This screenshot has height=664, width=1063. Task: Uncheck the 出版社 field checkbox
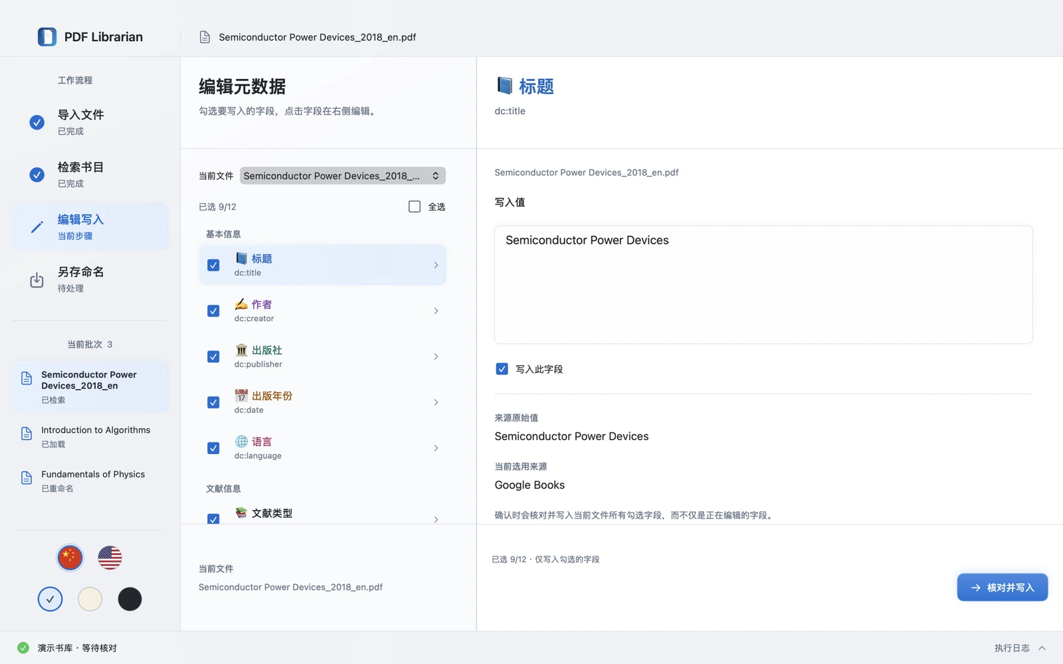(213, 357)
